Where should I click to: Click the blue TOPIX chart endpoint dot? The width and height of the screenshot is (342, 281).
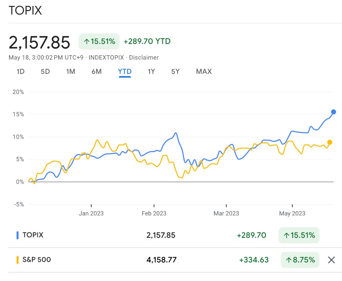coord(333,112)
